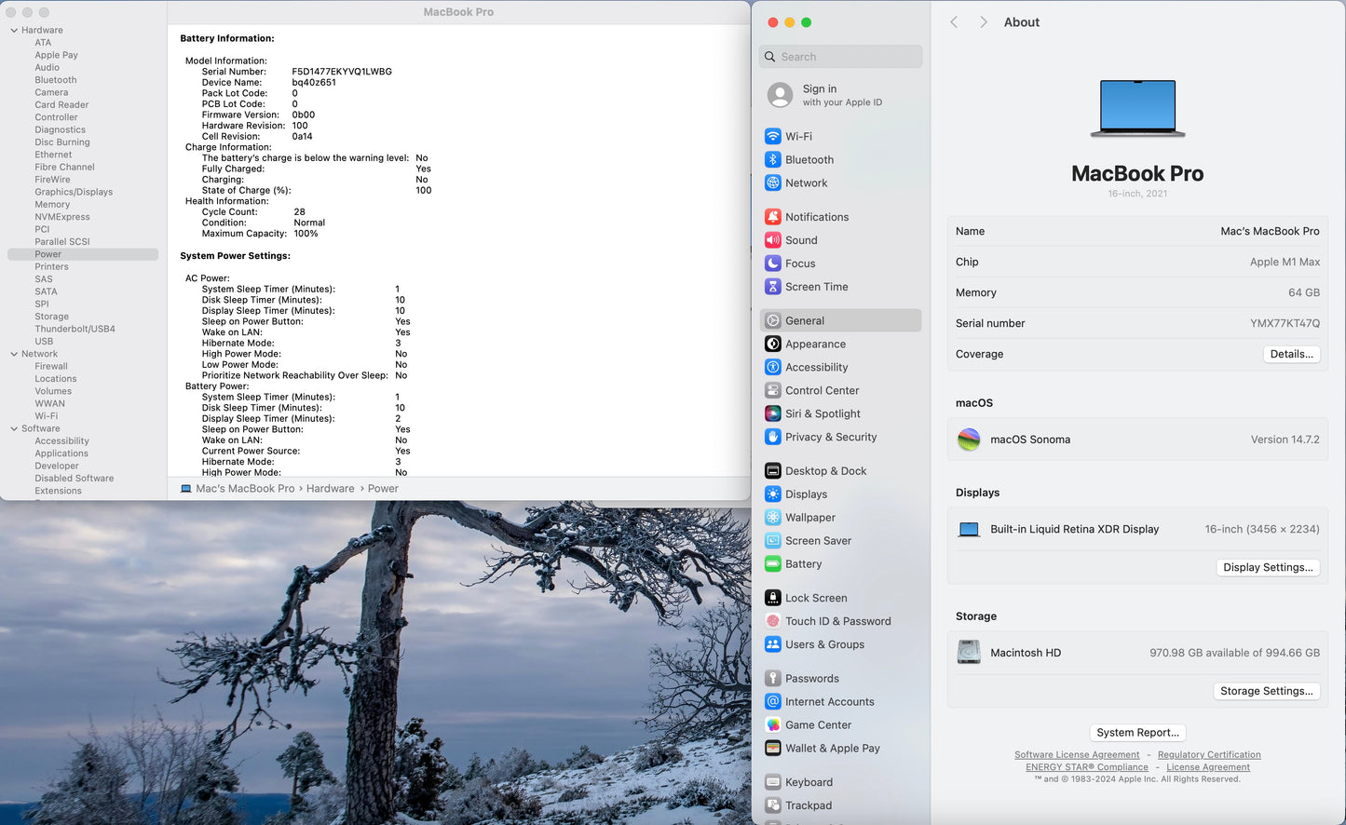Select the green Battery icon
This screenshot has width=1346, height=825.
pyautogui.click(x=772, y=564)
